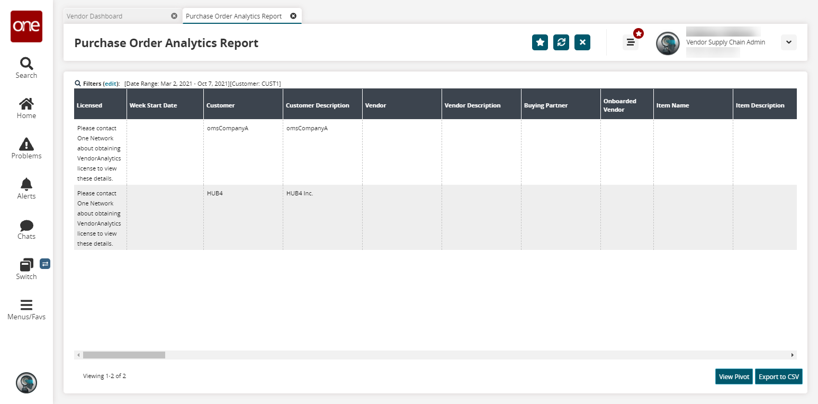818x404 pixels.
Task: Sort by the Week Start Date column header
Action: coord(154,105)
